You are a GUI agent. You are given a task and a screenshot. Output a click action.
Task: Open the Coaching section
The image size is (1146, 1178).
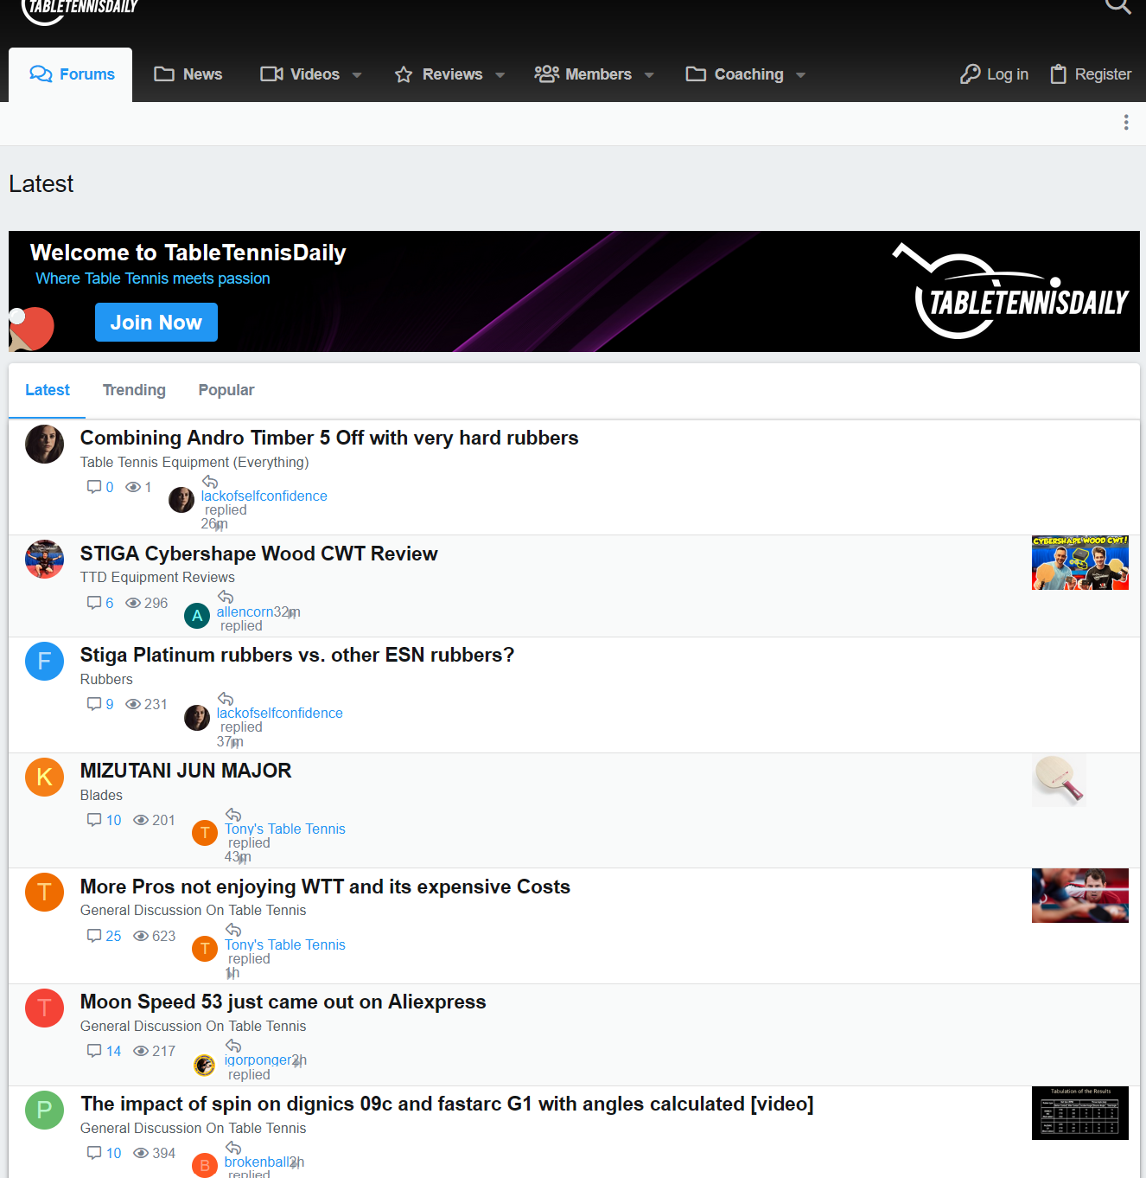[735, 74]
